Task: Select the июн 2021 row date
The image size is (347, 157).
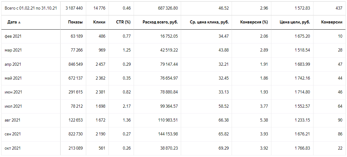Action: click(13, 92)
